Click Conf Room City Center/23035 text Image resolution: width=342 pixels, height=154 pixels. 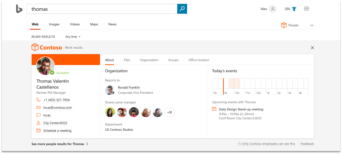pyautogui.click(x=240, y=118)
